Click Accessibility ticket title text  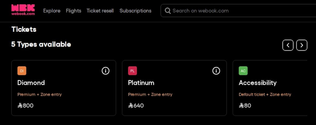(x=258, y=83)
